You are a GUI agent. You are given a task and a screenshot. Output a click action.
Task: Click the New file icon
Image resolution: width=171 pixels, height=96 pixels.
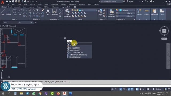pyautogui.click(x=7, y=1)
